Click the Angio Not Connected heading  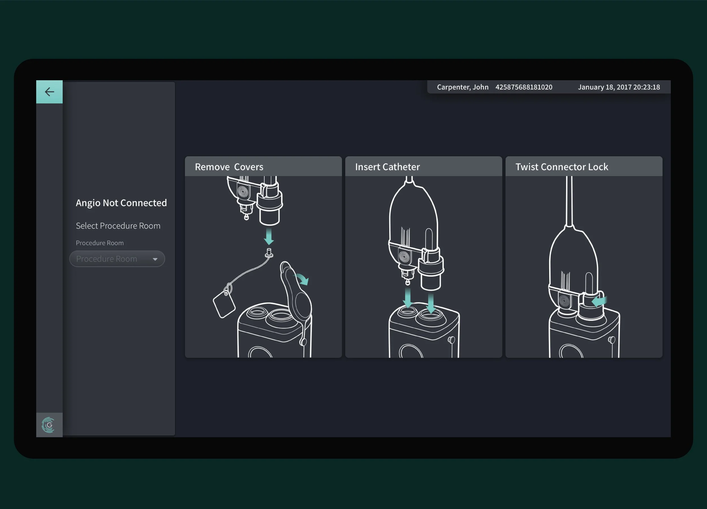(x=121, y=203)
